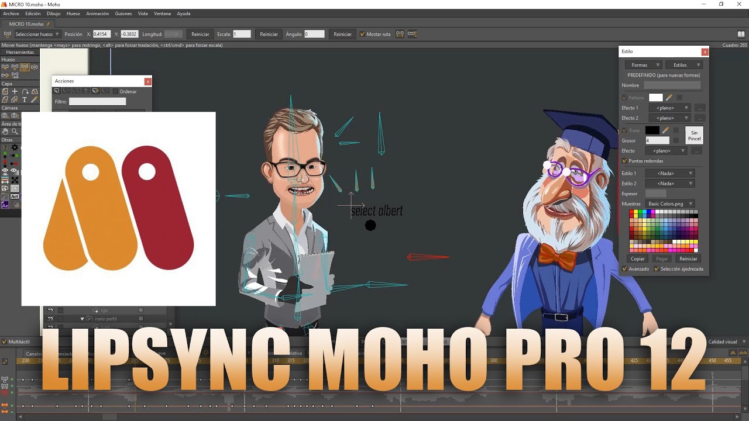Toggle the Ordenar checkbox in Acciones
Viewport: 749px width, 421px height.
click(x=115, y=91)
